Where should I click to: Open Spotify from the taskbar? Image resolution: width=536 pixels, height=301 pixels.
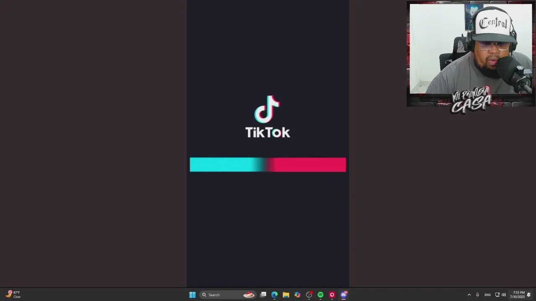(x=320, y=295)
